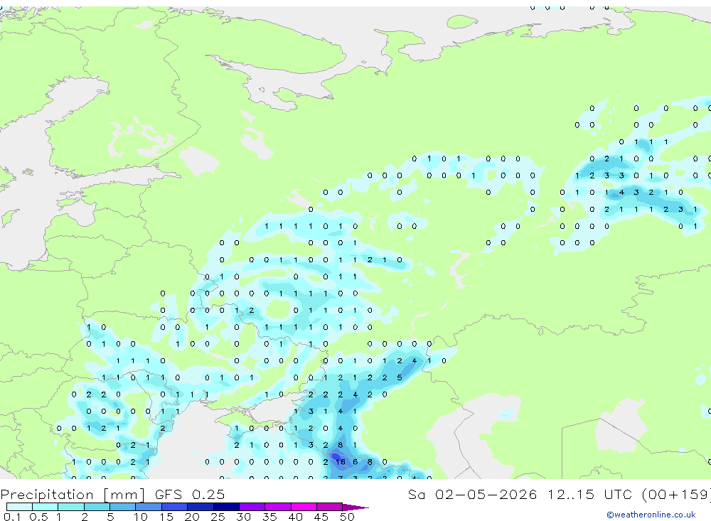Click the '(00+159)' forecast offset text
Image resolution: width=711 pixels, height=521 pixels.
(x=677, y=494)
